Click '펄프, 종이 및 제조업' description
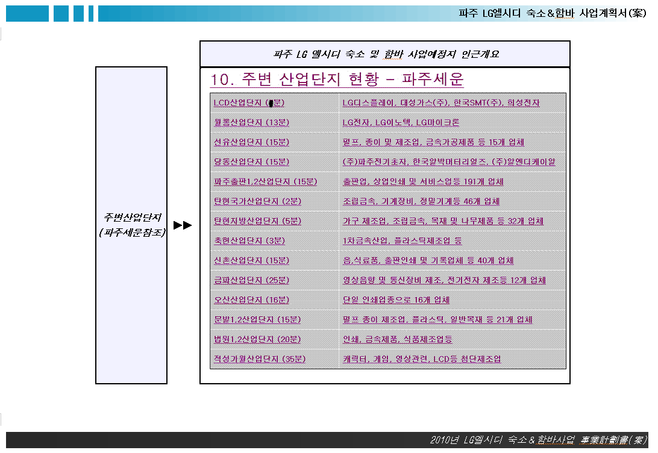The image size is (658, 453). pos(433,142)
